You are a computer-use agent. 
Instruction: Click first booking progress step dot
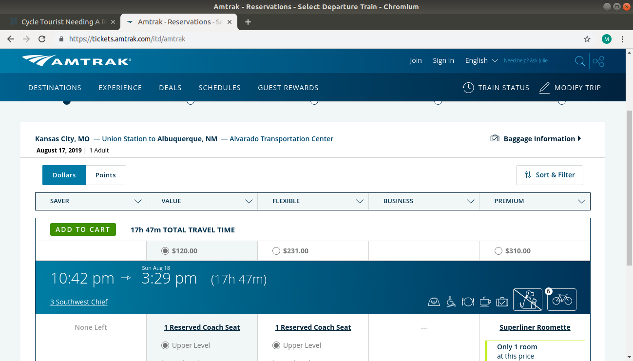tap(67, 101)
